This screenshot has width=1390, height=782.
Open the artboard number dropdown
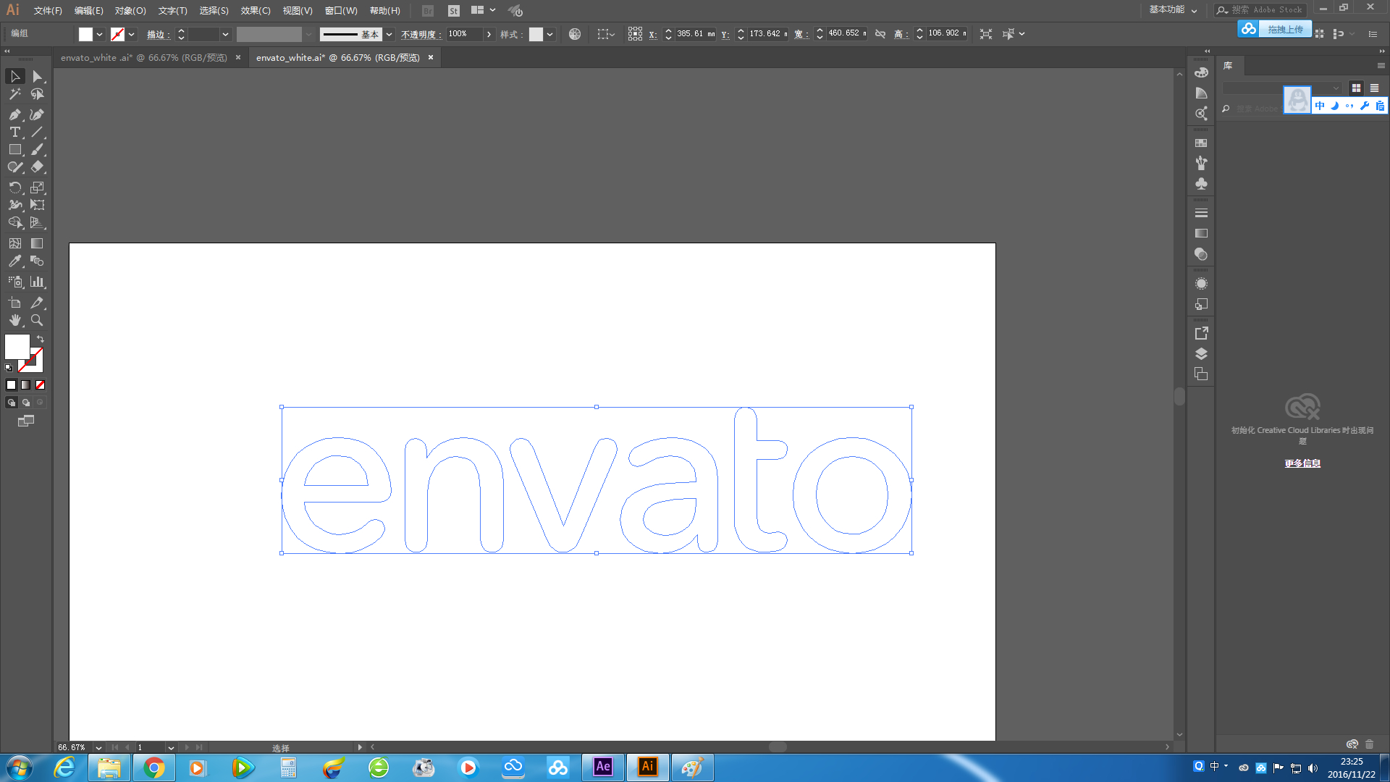pyautogui.click(x=171, y=747)
